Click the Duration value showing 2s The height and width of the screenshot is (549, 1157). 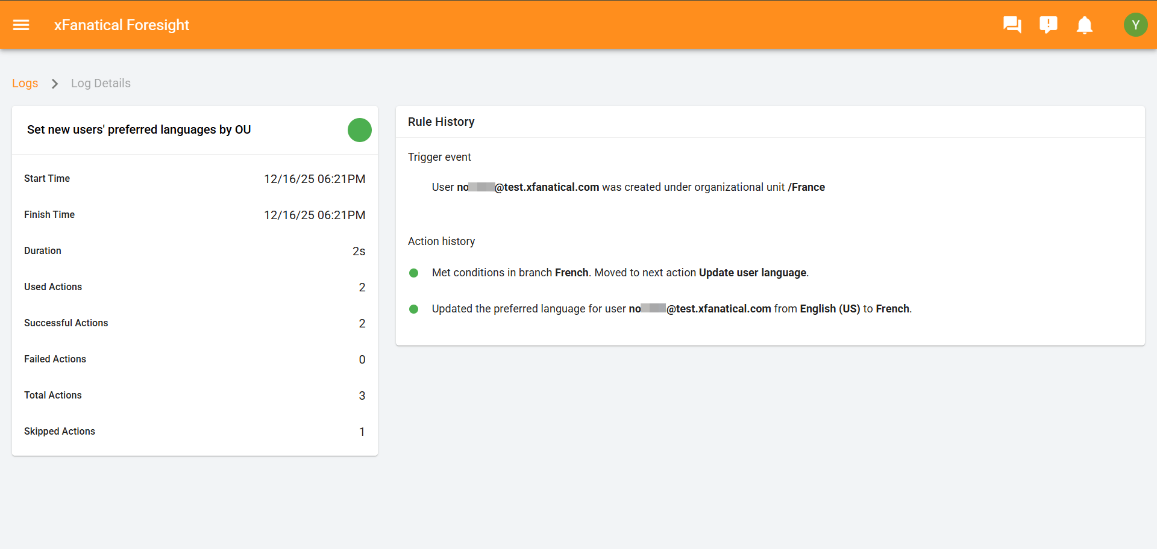click(359, 251)
